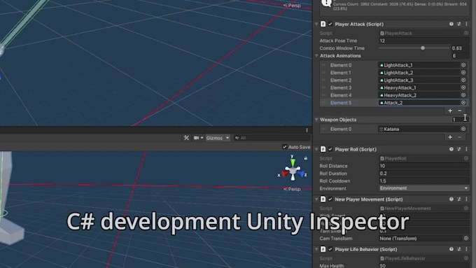Open presets for New Player Movement script
Image resolution: width=476 pixels, height=268 pixels.
click(458, 199)
